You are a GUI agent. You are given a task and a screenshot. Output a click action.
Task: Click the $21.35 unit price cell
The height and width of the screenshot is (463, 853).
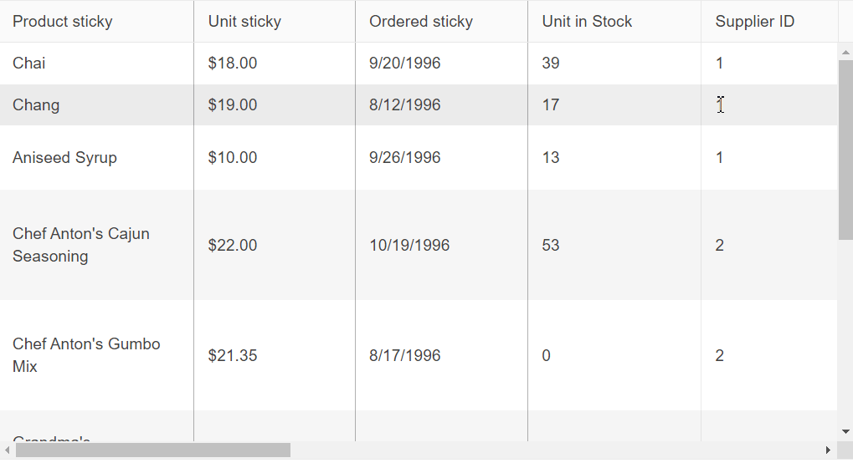pos(233,356)
